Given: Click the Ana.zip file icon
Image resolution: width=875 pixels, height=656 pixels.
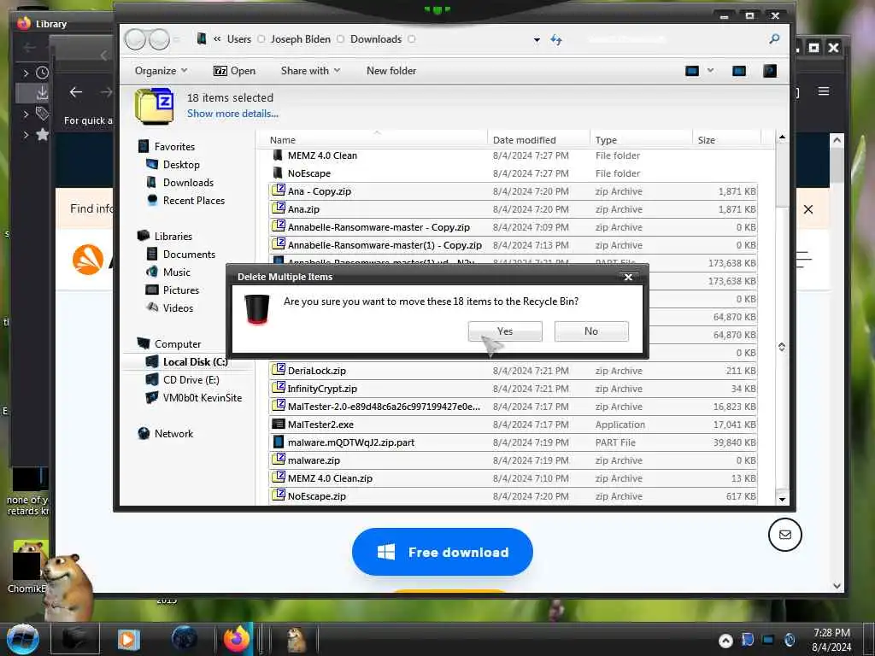Looking at the screenshot, I should tap(278, 208).
